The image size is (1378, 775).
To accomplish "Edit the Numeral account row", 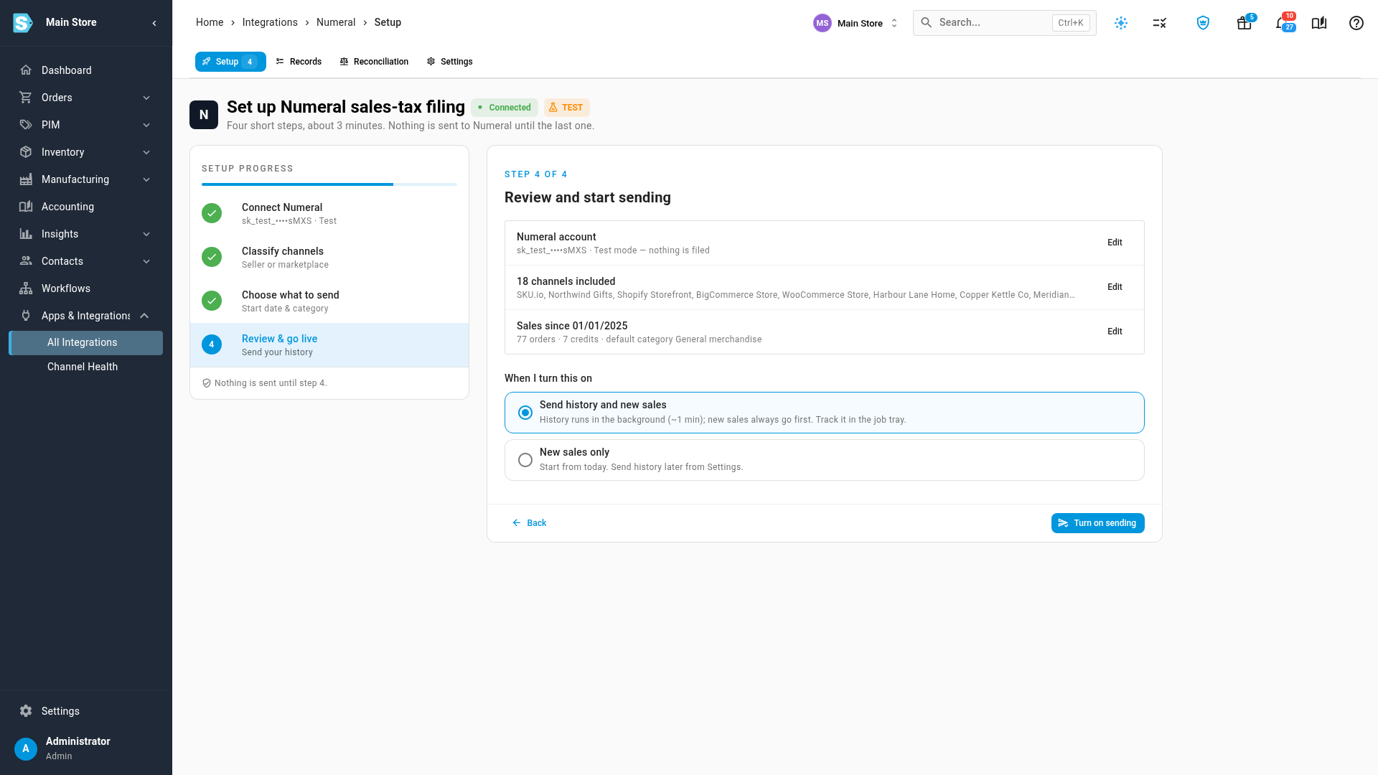I will 1115,243.
